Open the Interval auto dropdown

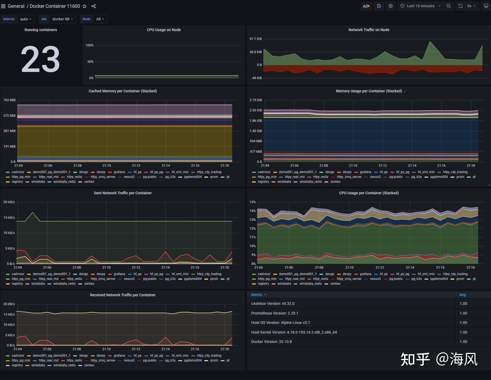[26, 19]
